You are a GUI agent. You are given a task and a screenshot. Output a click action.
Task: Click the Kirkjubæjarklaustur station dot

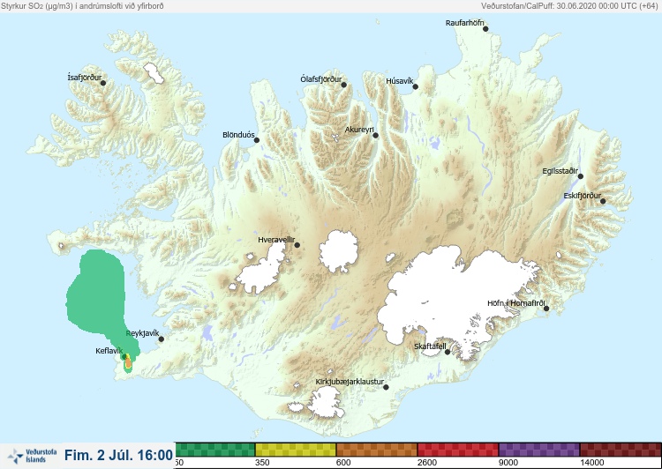click(386, 387)
